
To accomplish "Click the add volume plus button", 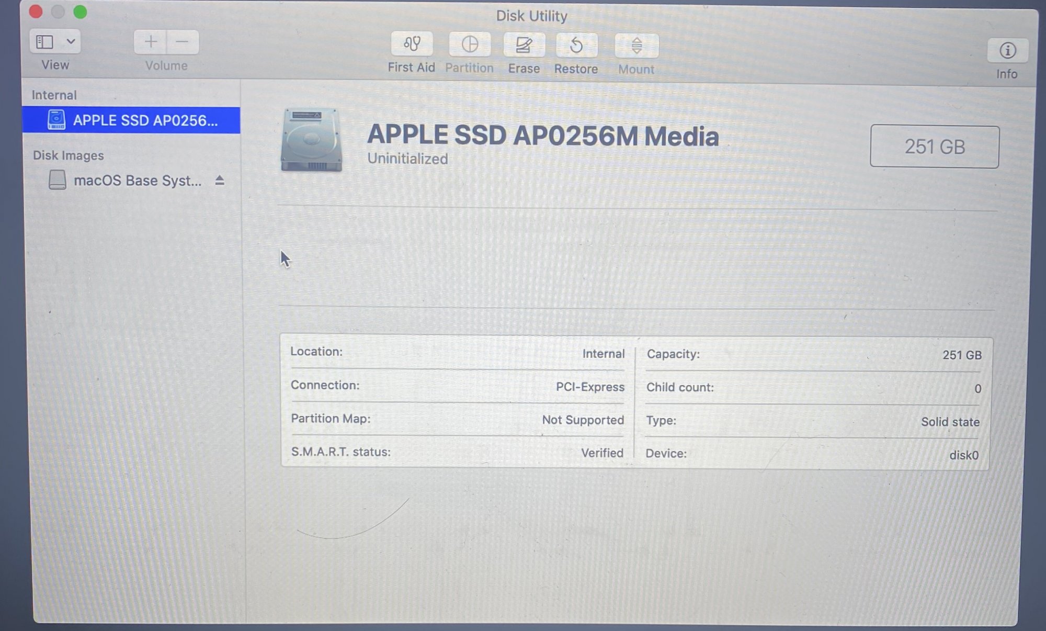I will point(151,42).
